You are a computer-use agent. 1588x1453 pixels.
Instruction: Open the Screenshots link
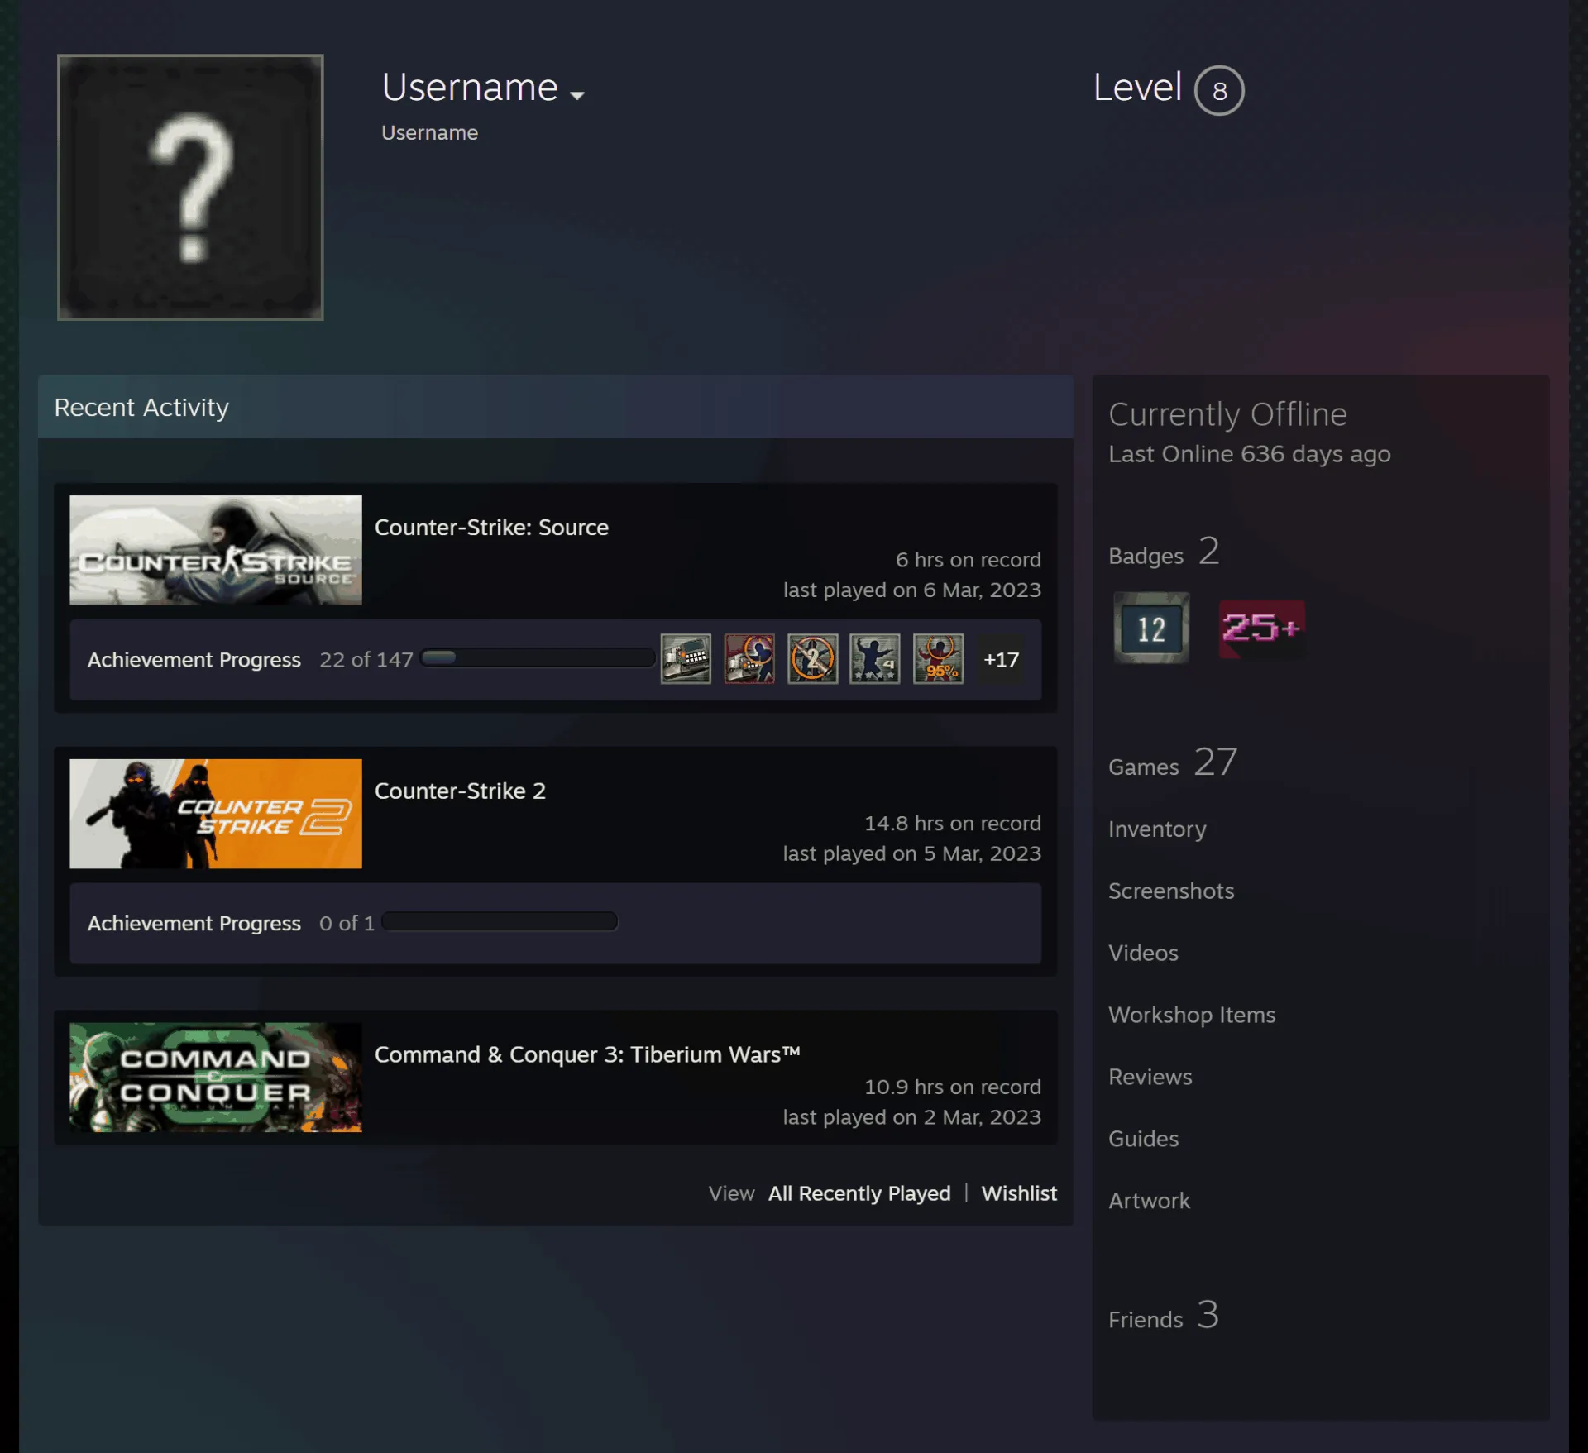pyautogui.click(x=1171, y=891)
